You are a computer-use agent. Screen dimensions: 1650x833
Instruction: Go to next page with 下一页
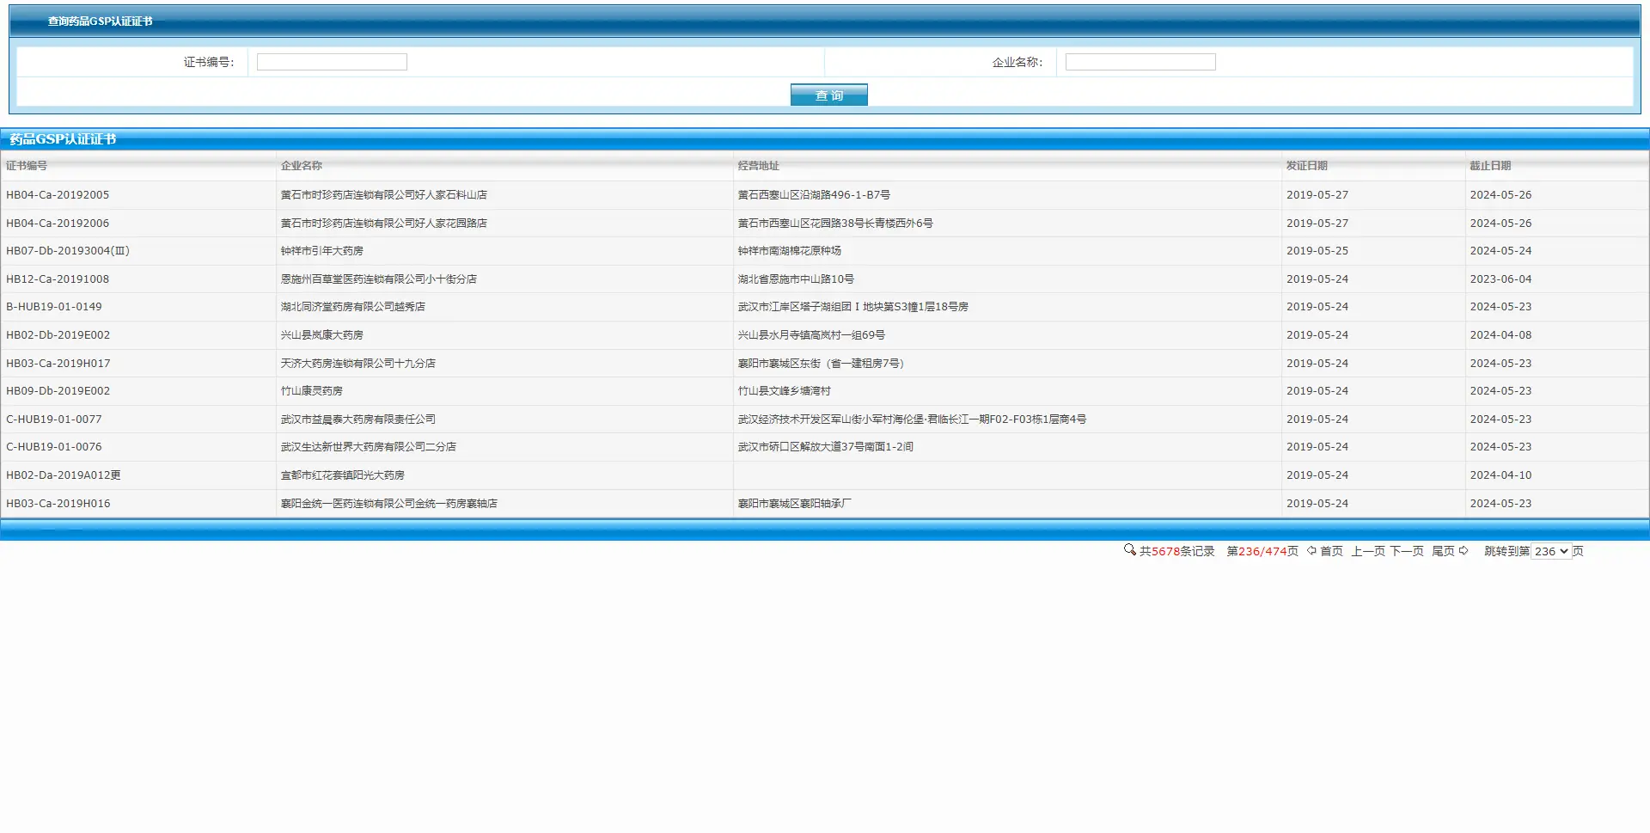pos(1407,552)
